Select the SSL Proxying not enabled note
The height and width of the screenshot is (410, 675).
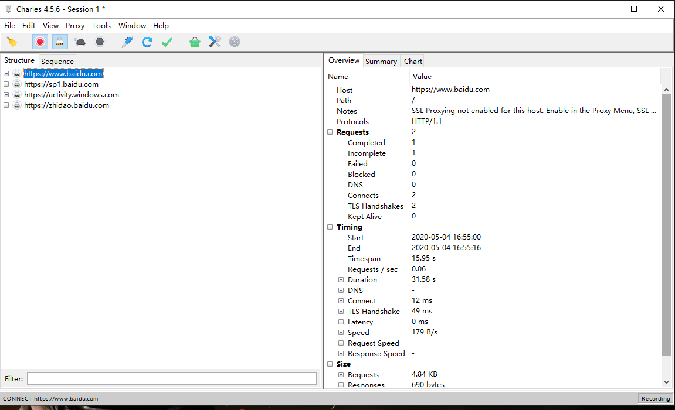click(x=534, y=111)
